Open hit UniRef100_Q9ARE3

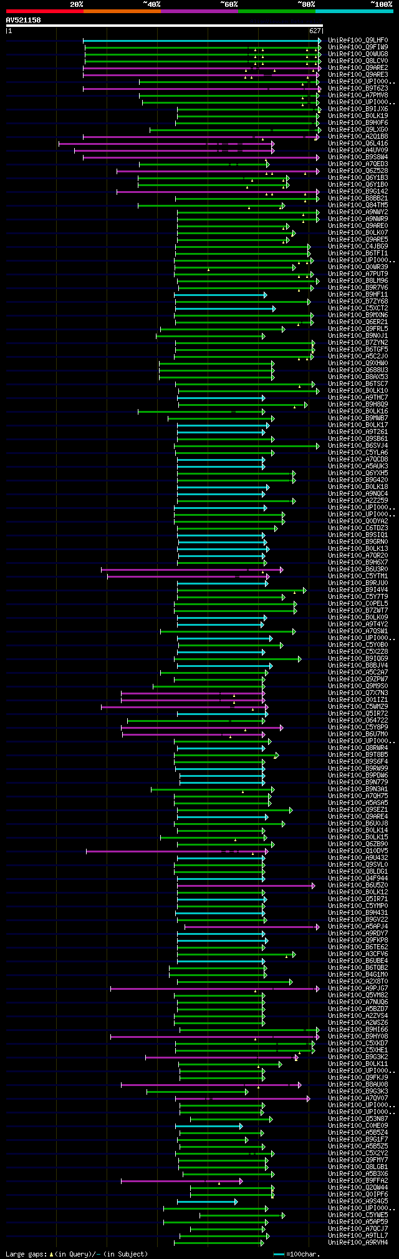(x=358, y=75)
